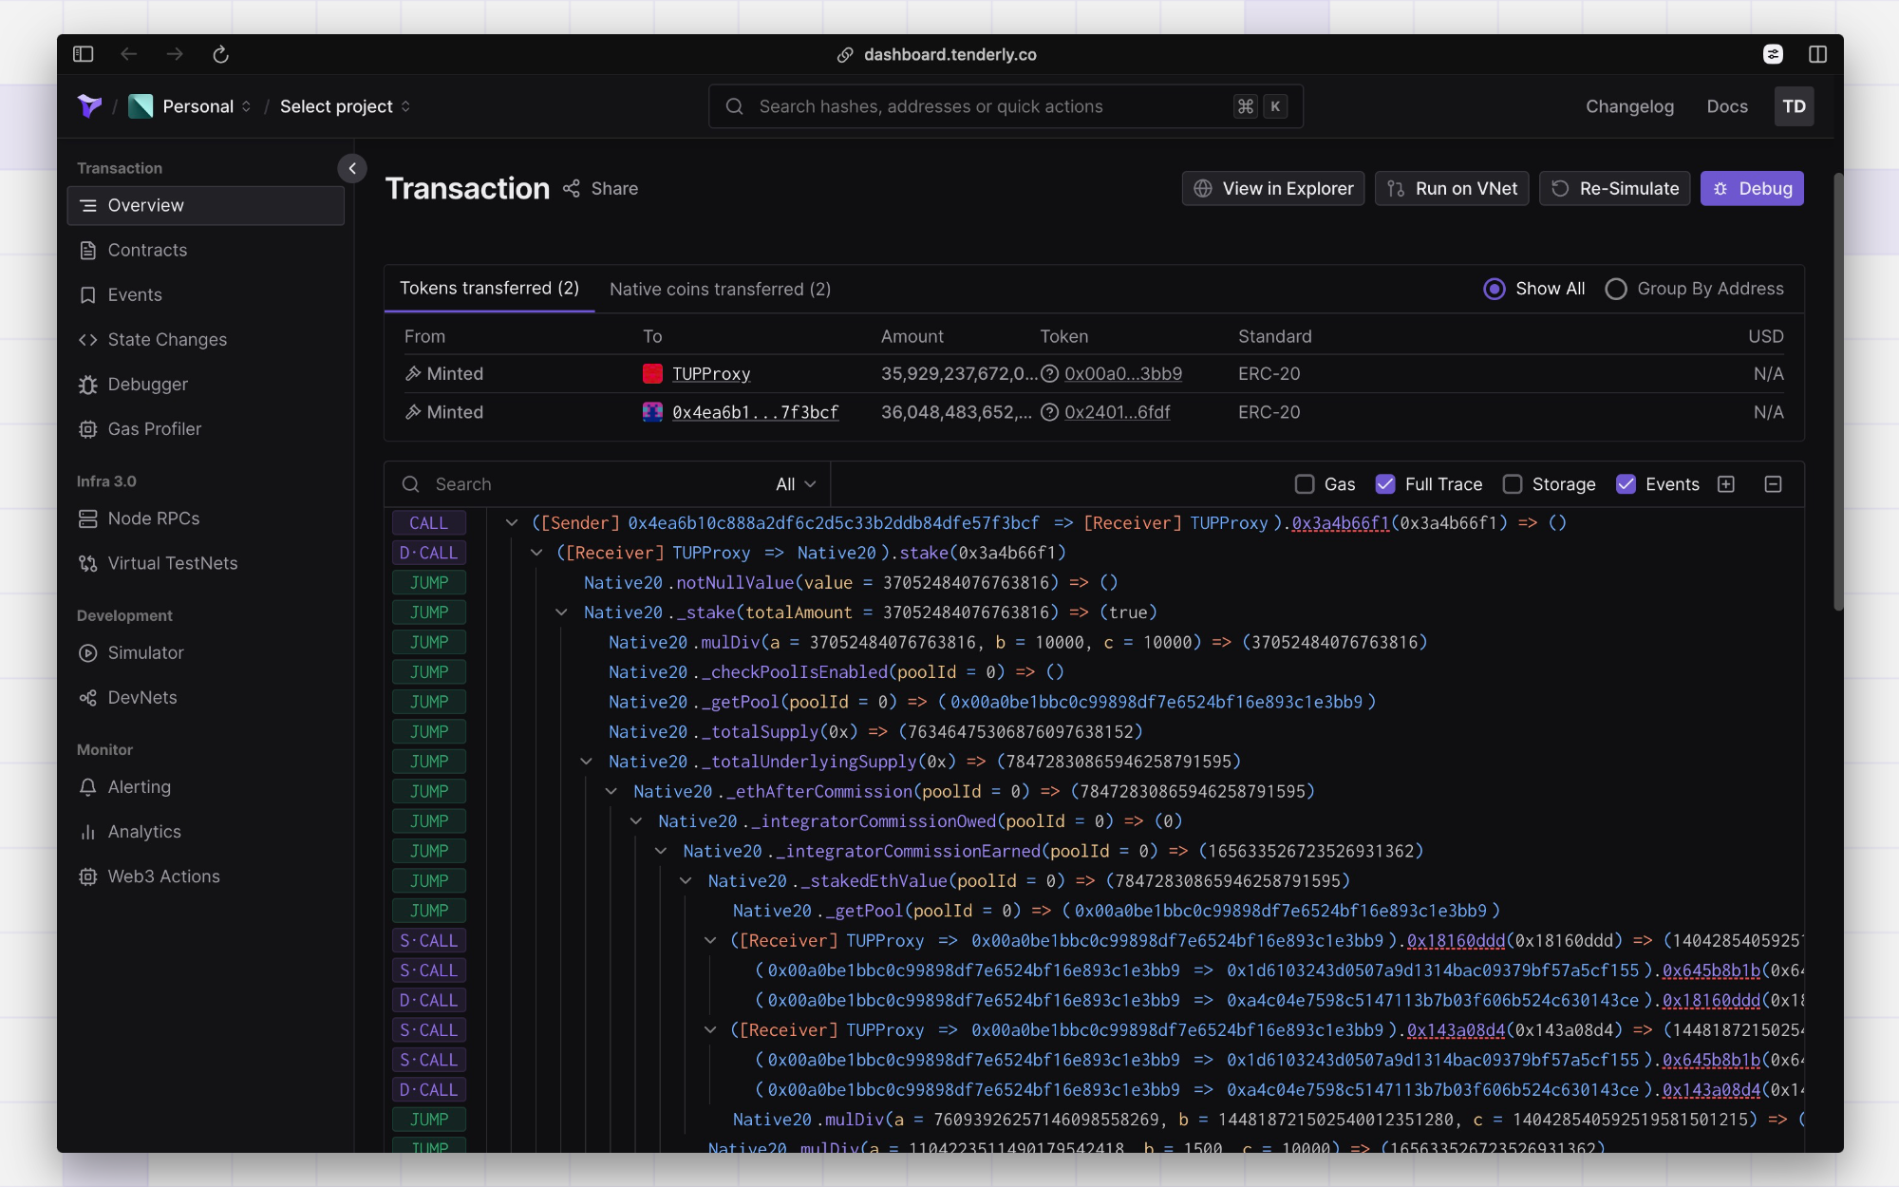
Task: Click the Re-Simulate button
Action: pyautogui.click(x=1614, y=188)
